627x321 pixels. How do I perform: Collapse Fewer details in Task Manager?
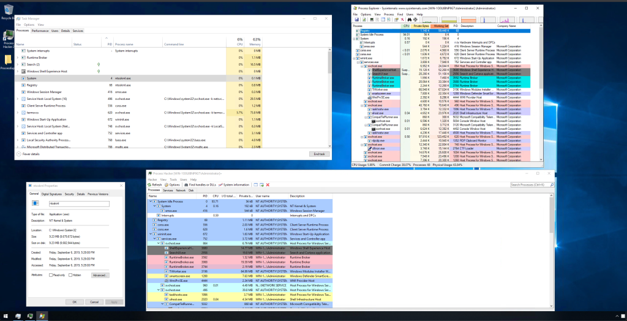pyautogui.click(x=28, y=154)
